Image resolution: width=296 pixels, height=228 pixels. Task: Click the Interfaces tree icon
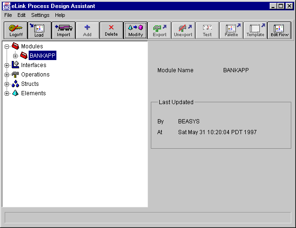(x=16, y=65)
